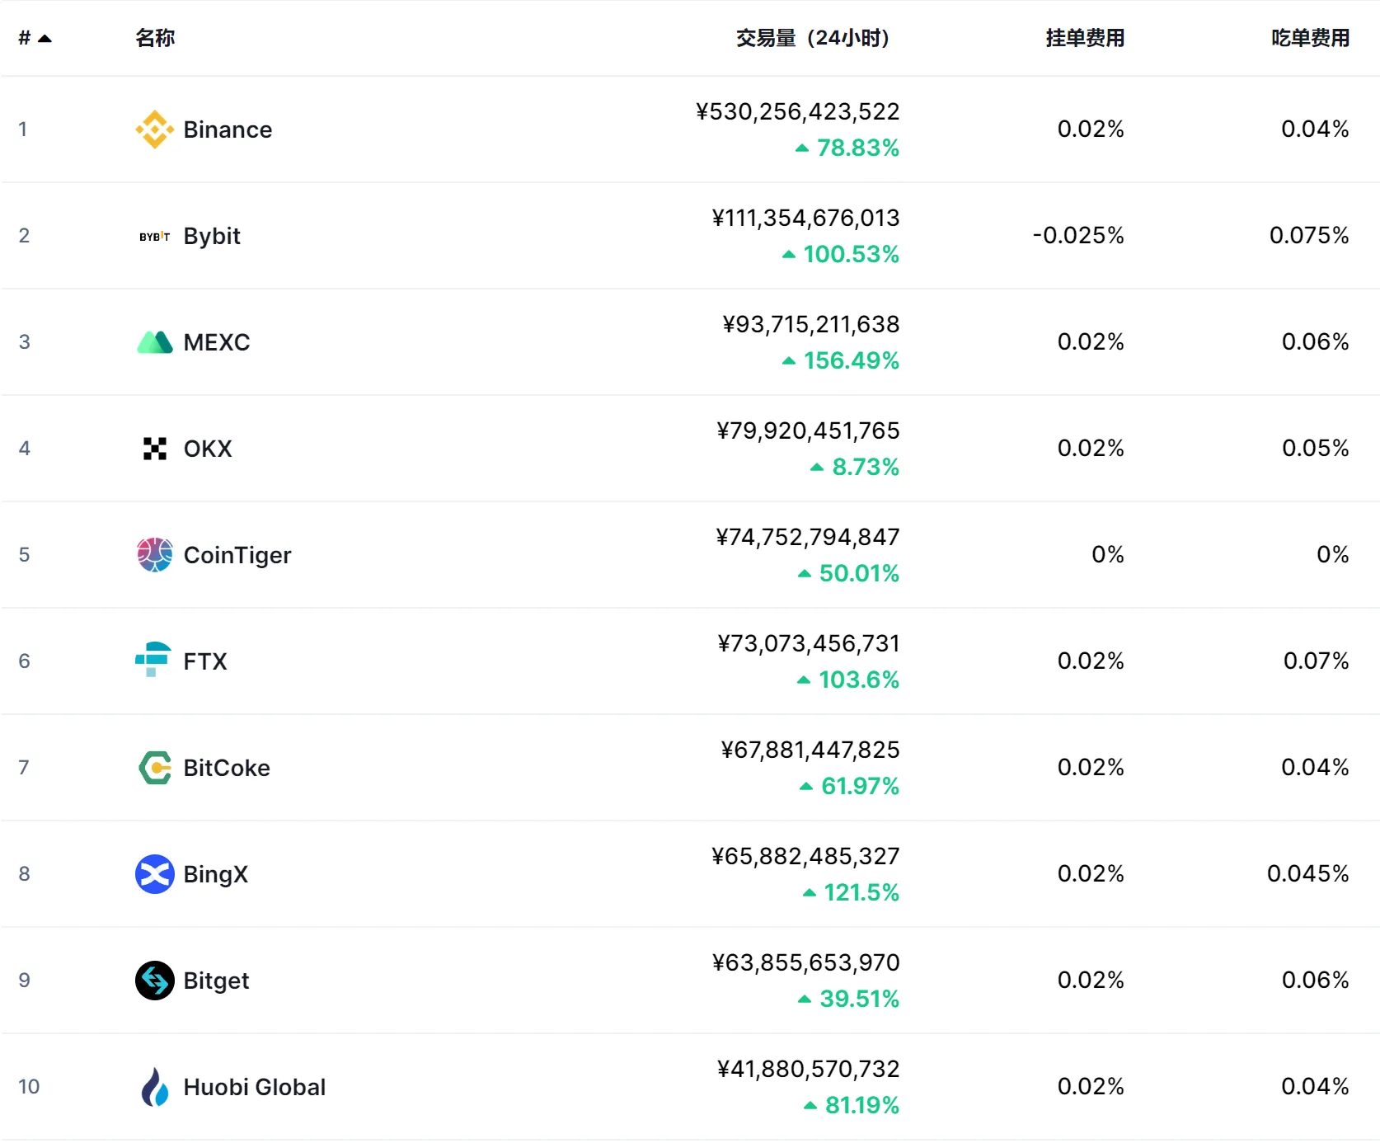
Task: Click the OKX checkered logo icon
Action: coord(154,449)
